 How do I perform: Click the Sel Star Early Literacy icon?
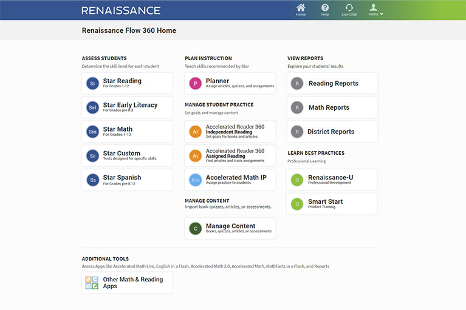tap(92, 107)
